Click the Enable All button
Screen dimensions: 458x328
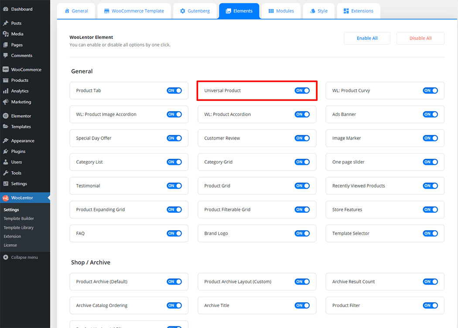[x=367, y=38]
